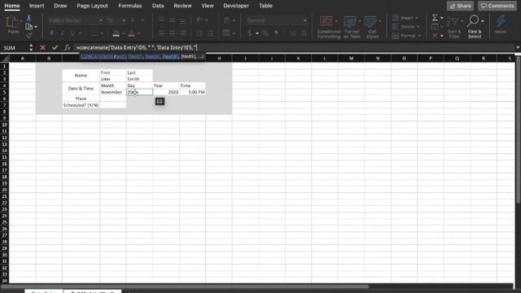Viewport: 521px width, 293px height.
Task: Click the increase font size icon
Action: (133, 20)
